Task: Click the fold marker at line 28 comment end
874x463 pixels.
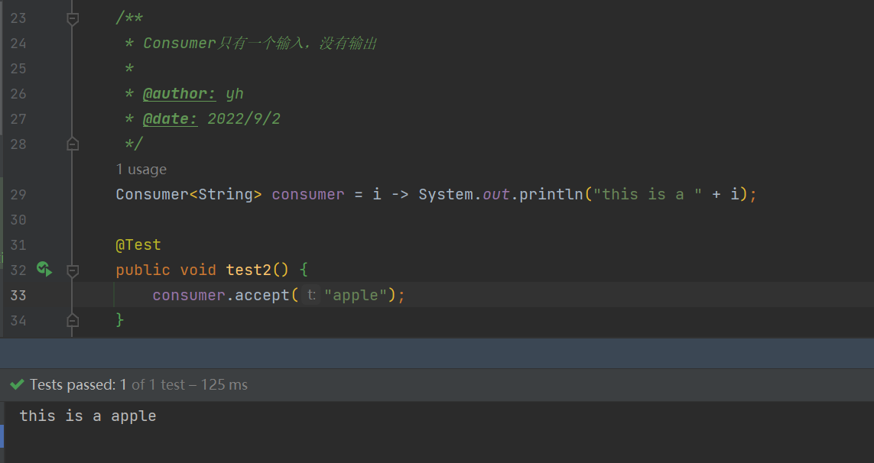Action: (73, 144)
